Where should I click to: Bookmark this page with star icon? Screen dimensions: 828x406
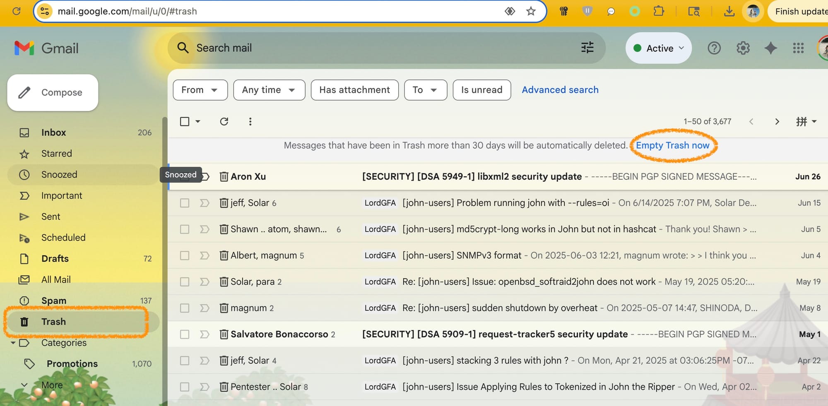pyautogui.click(x=531, y=11)
